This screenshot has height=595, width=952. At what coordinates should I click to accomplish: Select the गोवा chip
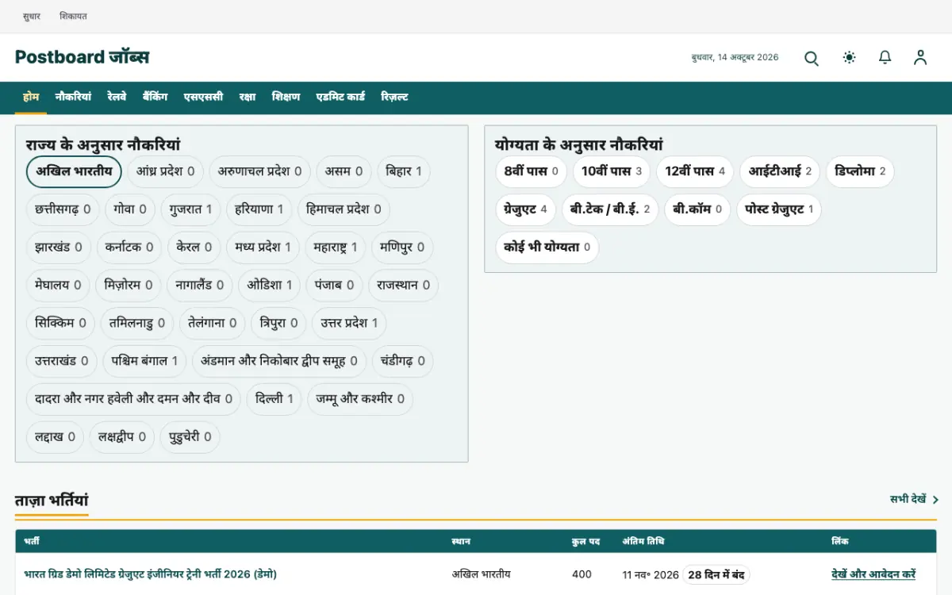pos(130,209)
